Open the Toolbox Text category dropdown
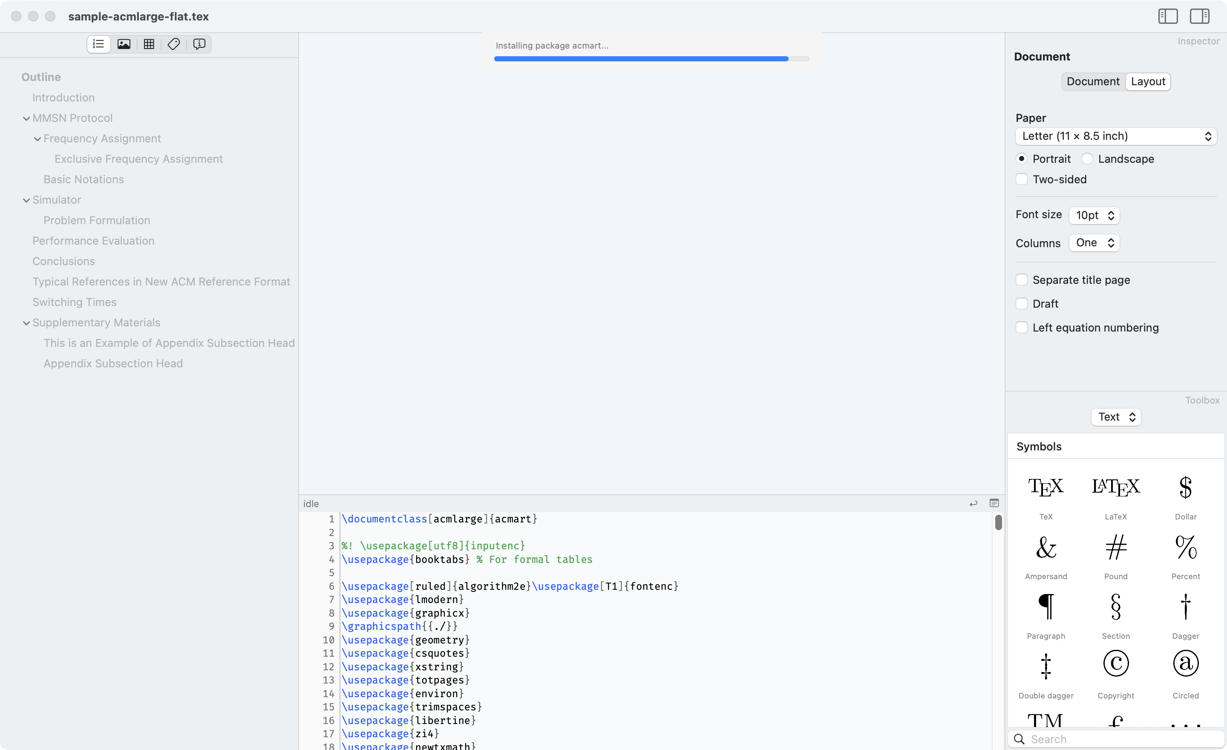This screenshot has width=1227, height=750. pyautogui.click(x=1115, y=417)
